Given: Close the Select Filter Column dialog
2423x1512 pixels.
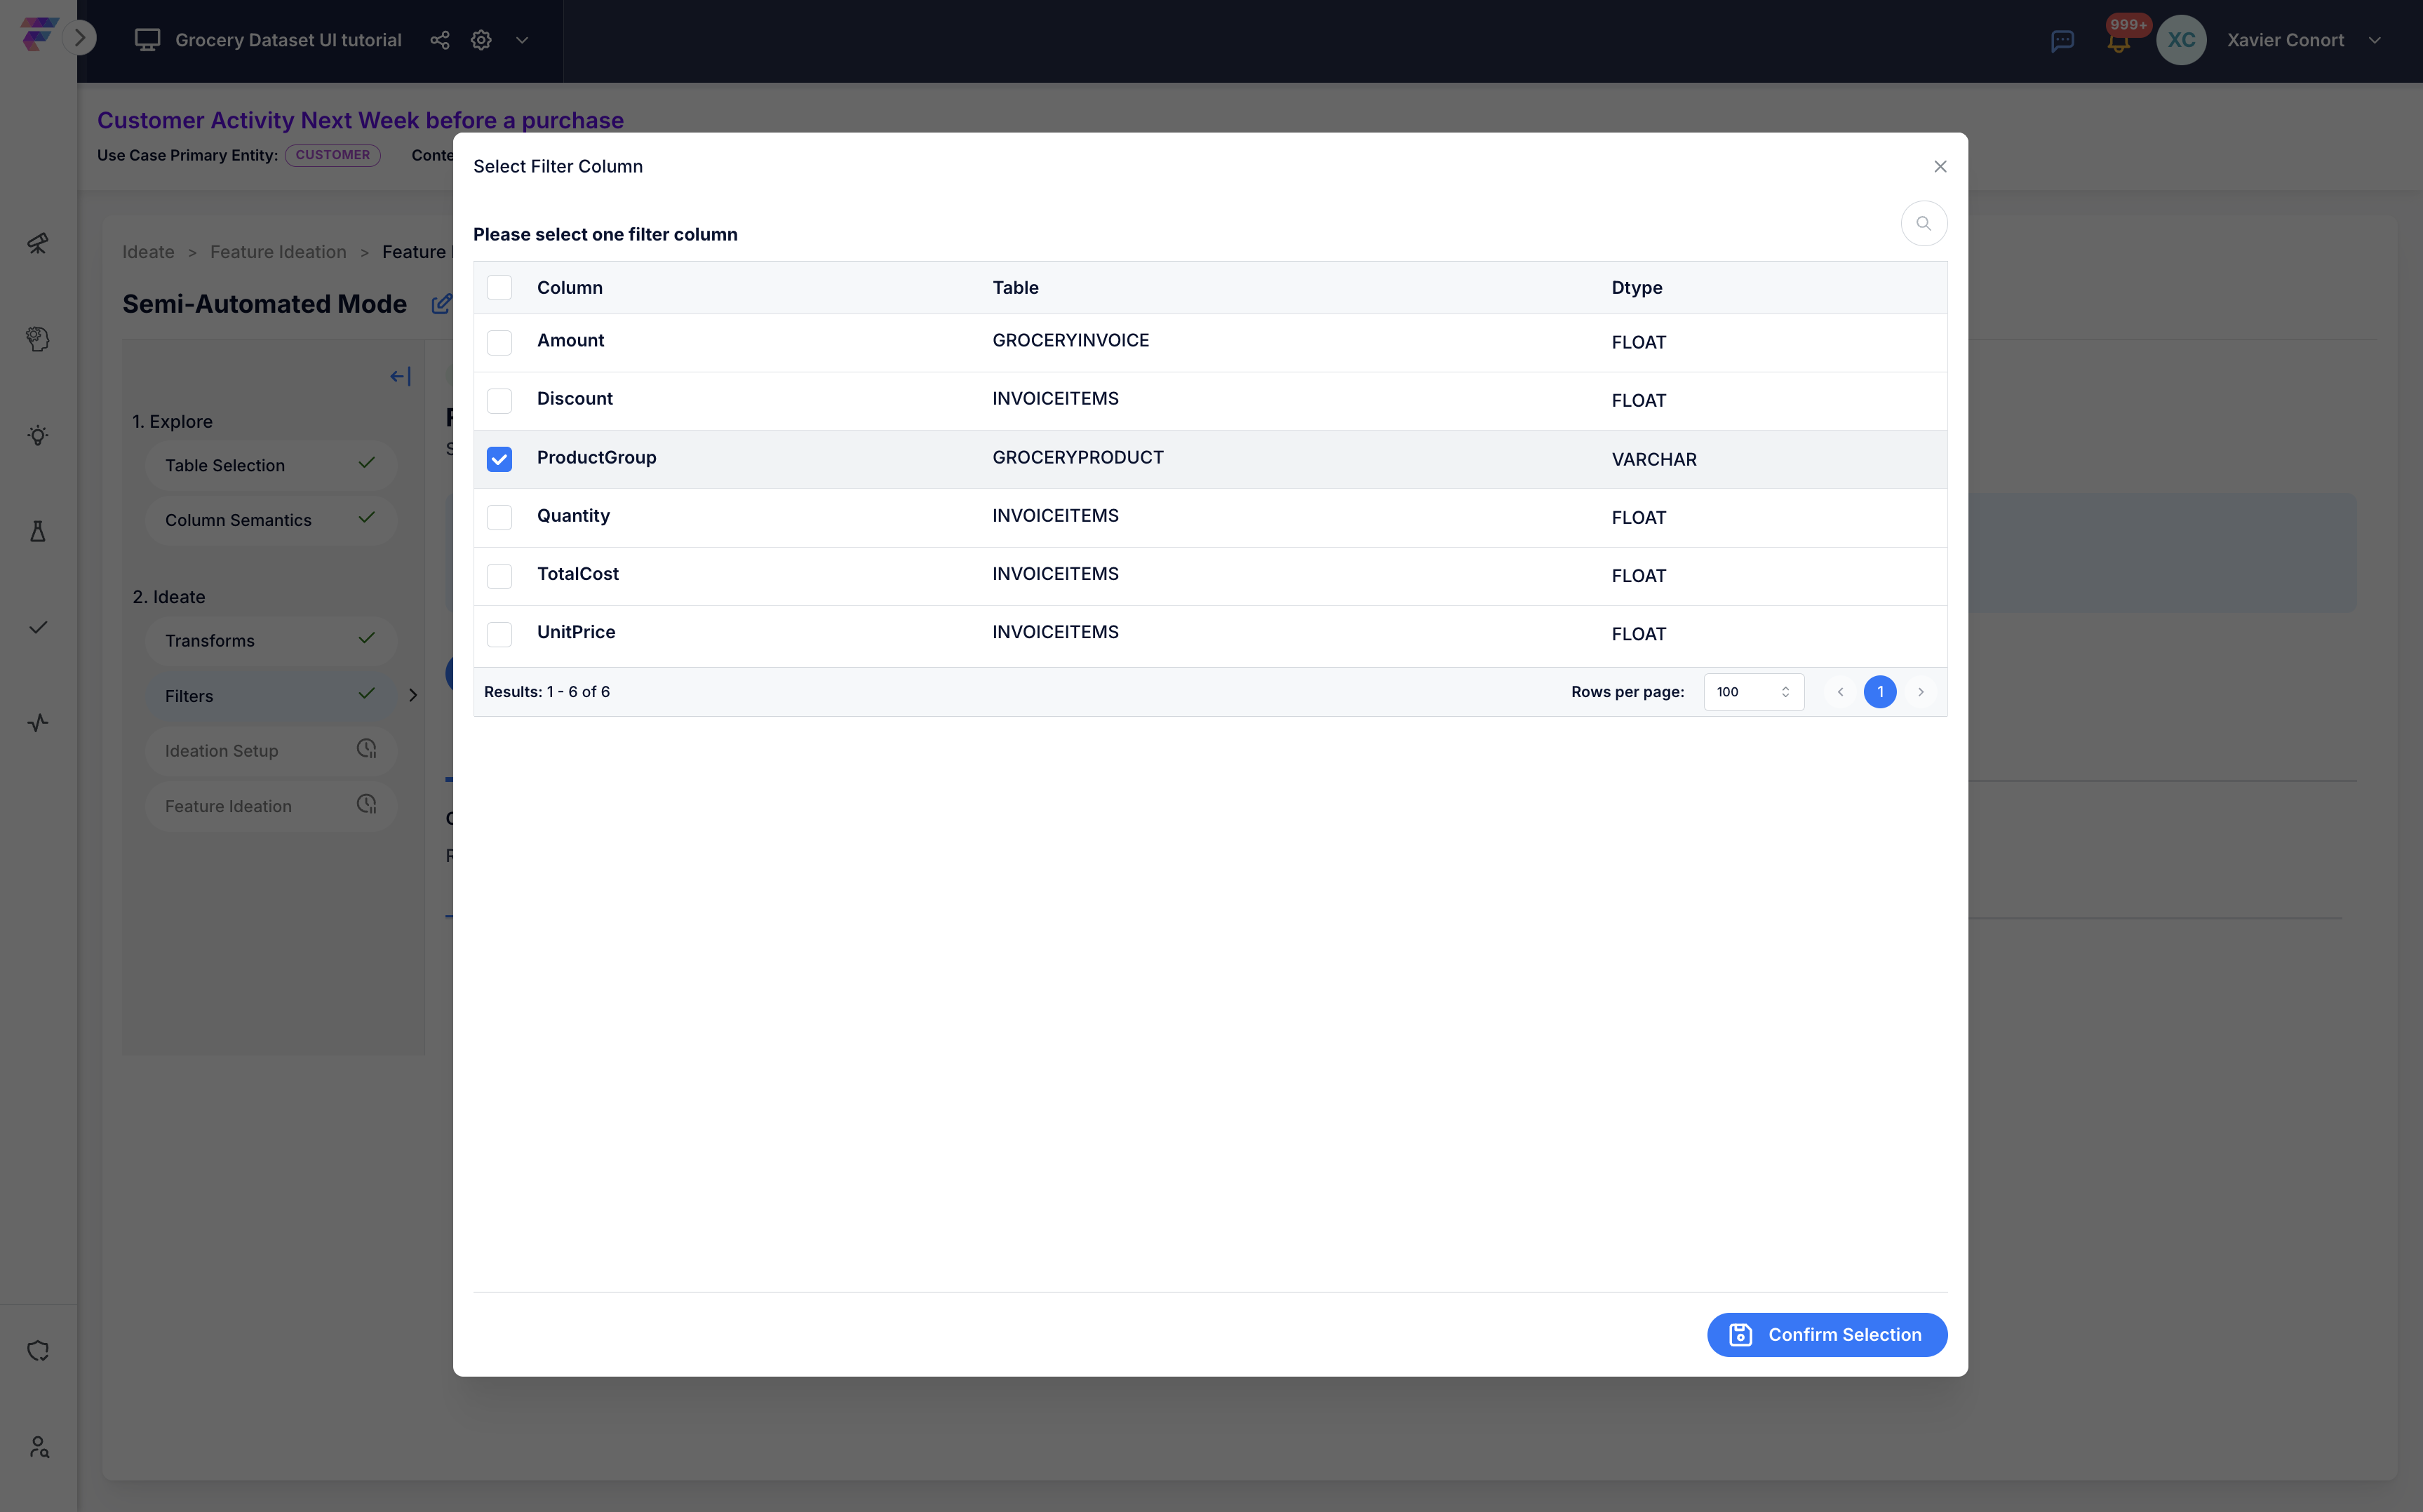Looking at the screenshot, I should [1940, 166].
